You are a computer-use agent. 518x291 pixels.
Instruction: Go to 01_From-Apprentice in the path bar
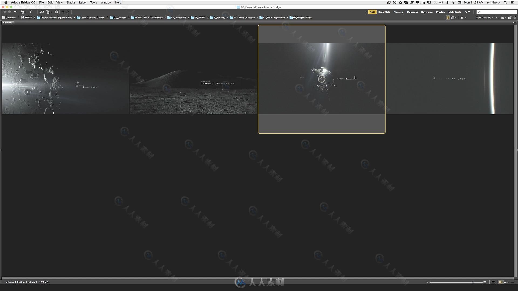click(x=272, y=18)
